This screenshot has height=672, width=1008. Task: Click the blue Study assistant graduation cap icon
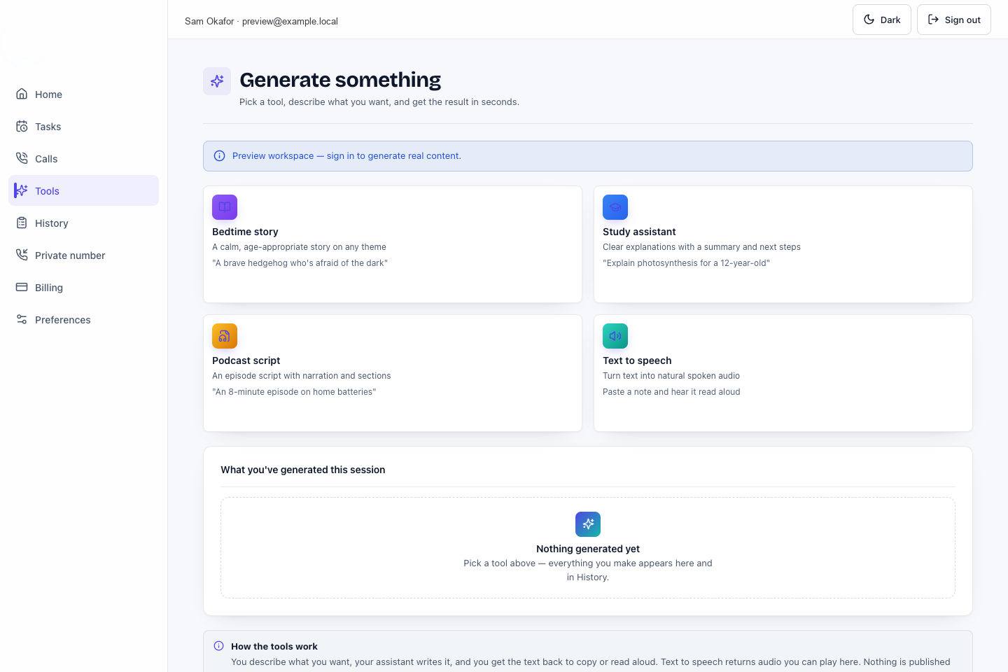pos(615,207)
